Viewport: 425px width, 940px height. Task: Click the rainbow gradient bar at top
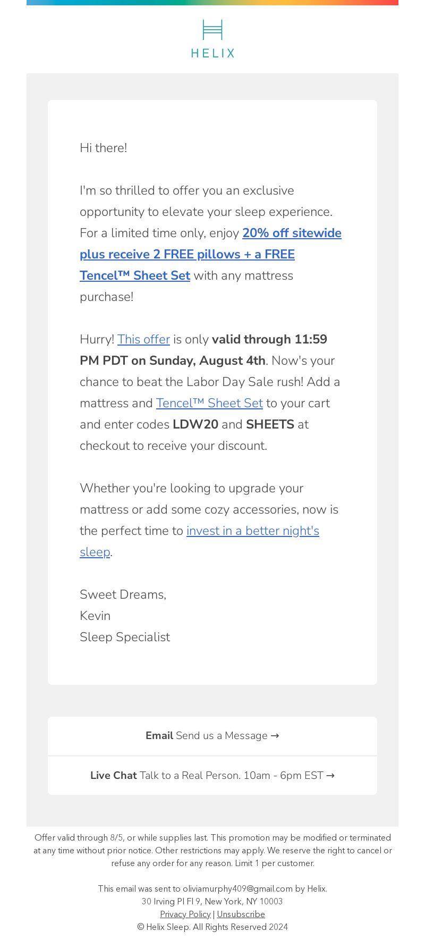tap(212, 3)
